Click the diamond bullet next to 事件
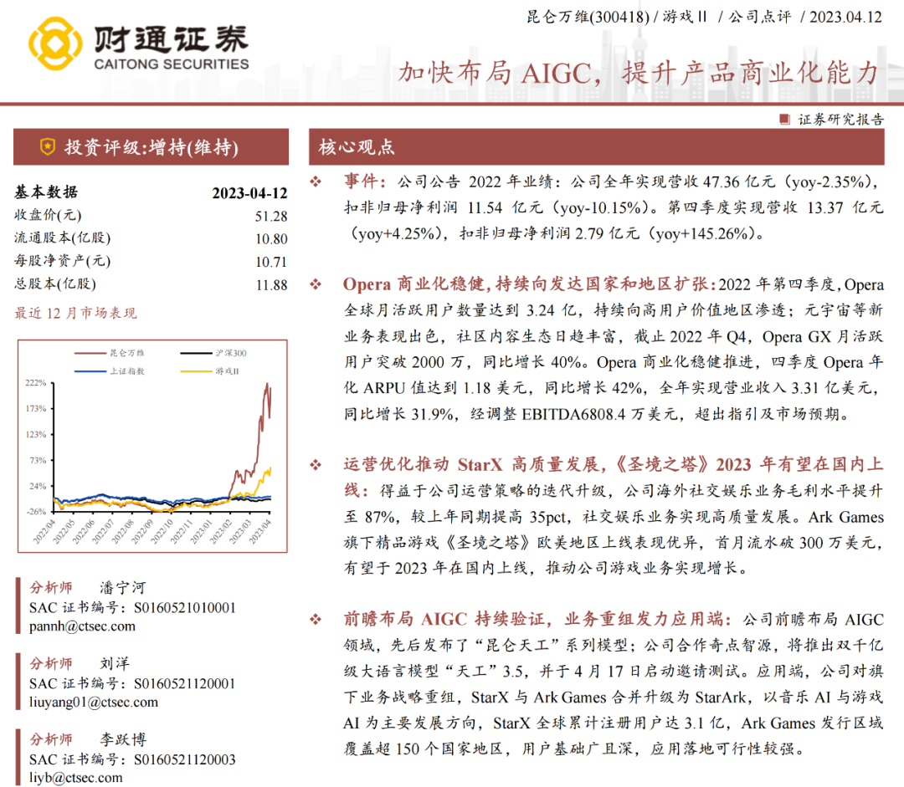 coord(316,182)
